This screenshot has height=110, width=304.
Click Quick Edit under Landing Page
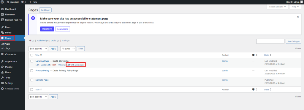[x=45, y=65]
